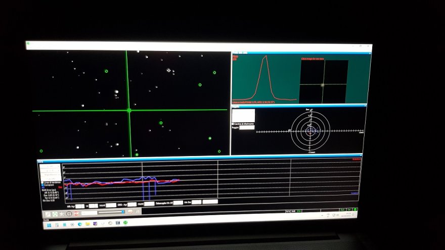Click the star profile image thumbnail
Screen dimensions: 445x250
click(x=323, y=82)
